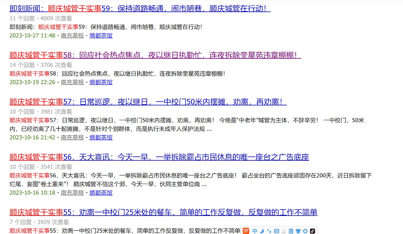Viewport: 403px width, 234px height.
Task: Open author 南充草根 on the 2023-10-16 10:18 post
Action: click(72, 192)
